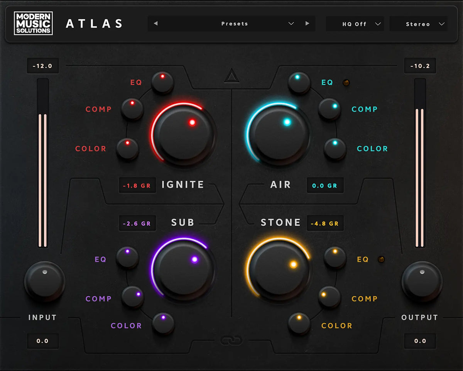Click the Stone COMP knob
This screenshot has height=371, width=463.
[x=329, y=297]
